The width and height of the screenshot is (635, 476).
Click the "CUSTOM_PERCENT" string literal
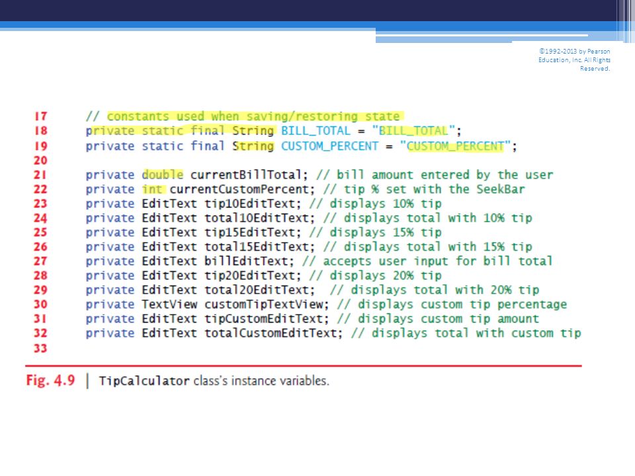pyautogui.click(x=456, y=146)
